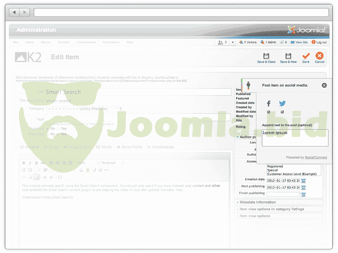
Task: Switch to the Media tab
Action: [104, 147]
